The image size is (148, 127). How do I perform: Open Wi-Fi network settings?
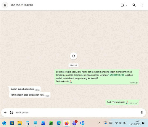point(117,123)
